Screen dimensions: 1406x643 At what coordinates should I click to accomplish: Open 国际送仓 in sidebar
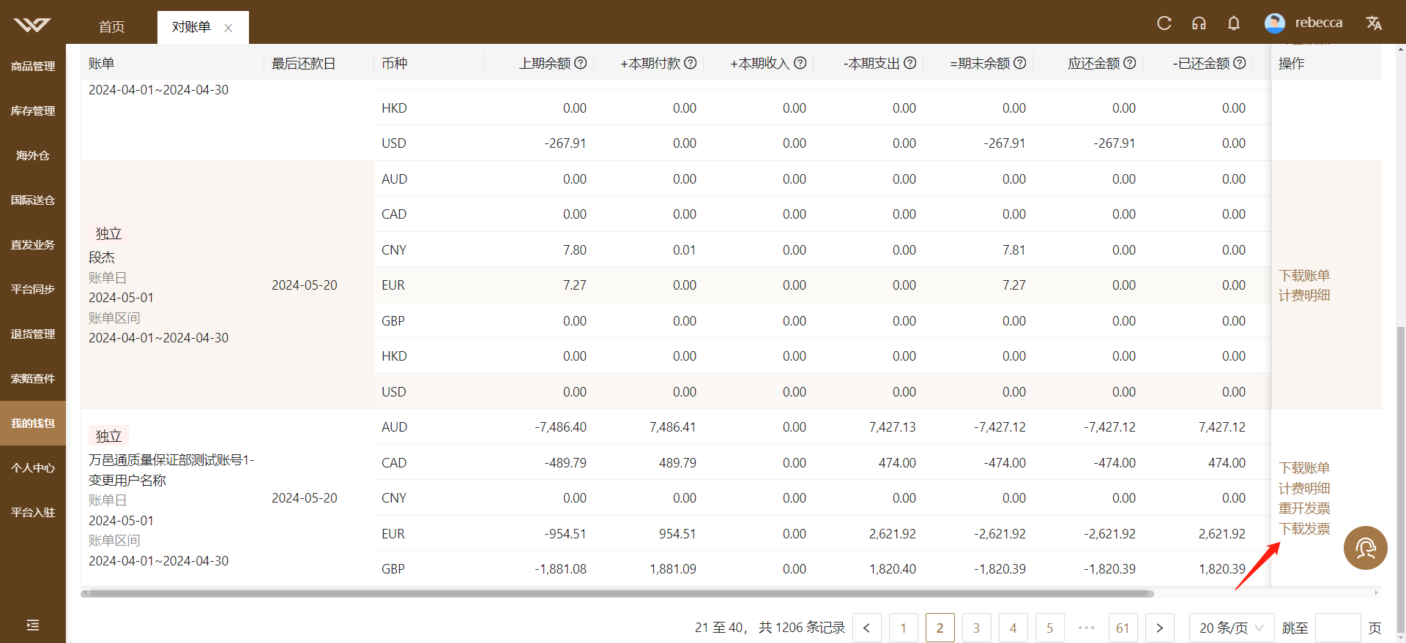(x=33, y=200)
